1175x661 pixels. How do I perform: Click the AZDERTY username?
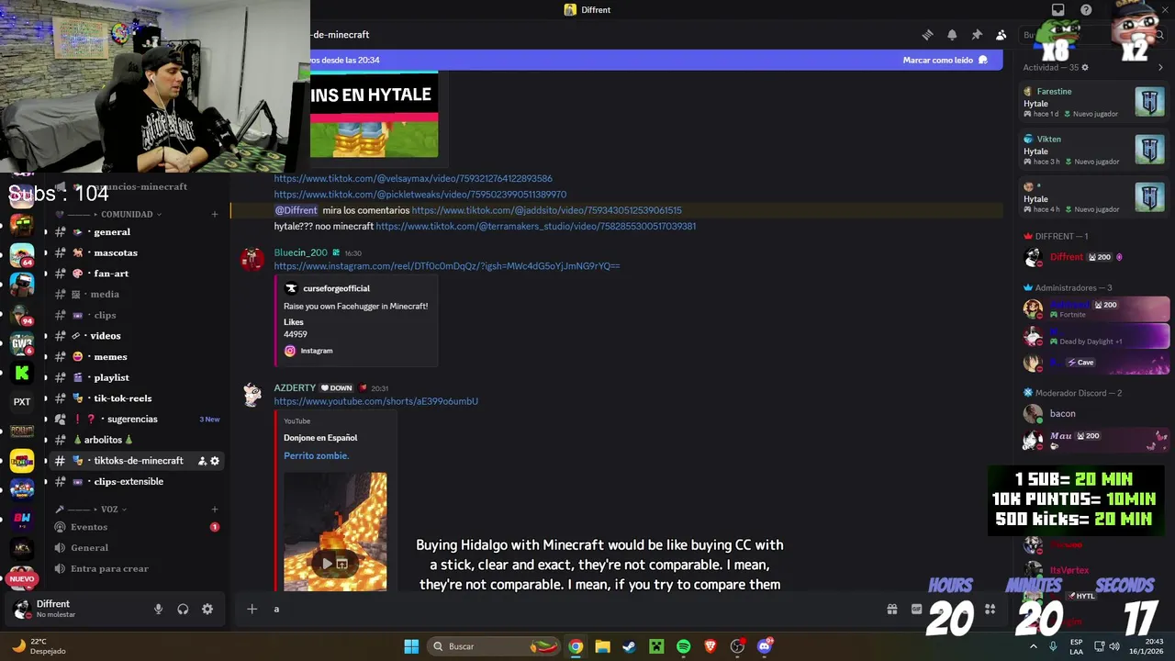295,387
